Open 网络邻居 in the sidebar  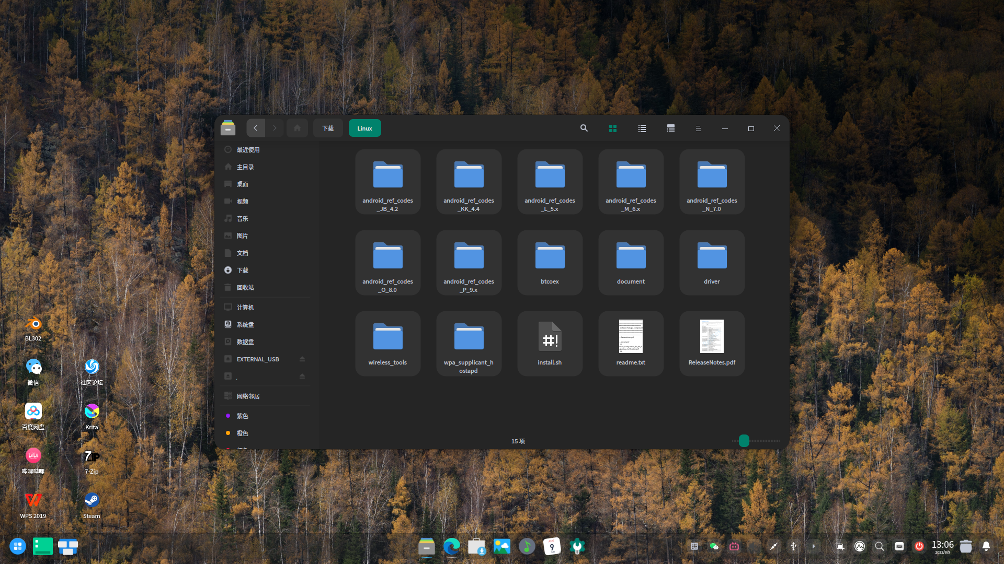pos(248,396)
